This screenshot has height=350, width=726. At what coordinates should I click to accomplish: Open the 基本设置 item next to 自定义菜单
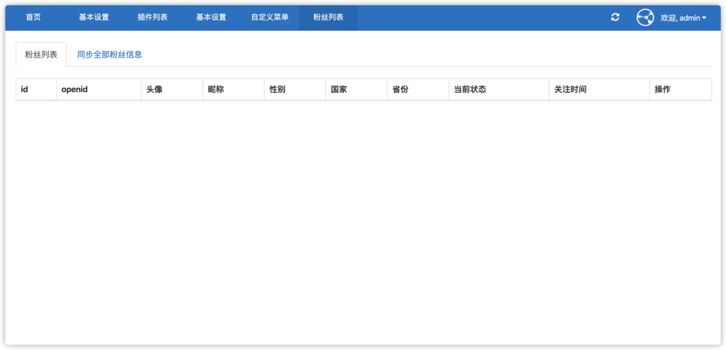coord(211,17)
